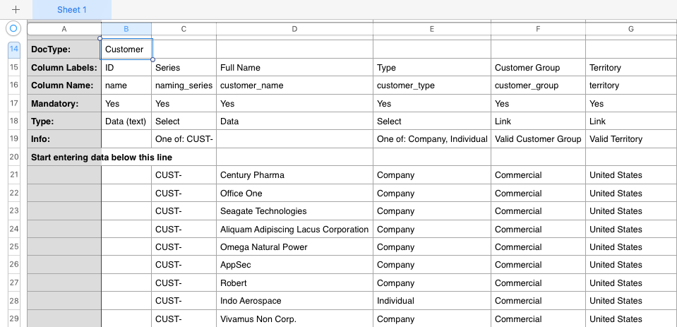Select column D header
The width and height of the screenshot is (677, 327).
click(294, 29)
